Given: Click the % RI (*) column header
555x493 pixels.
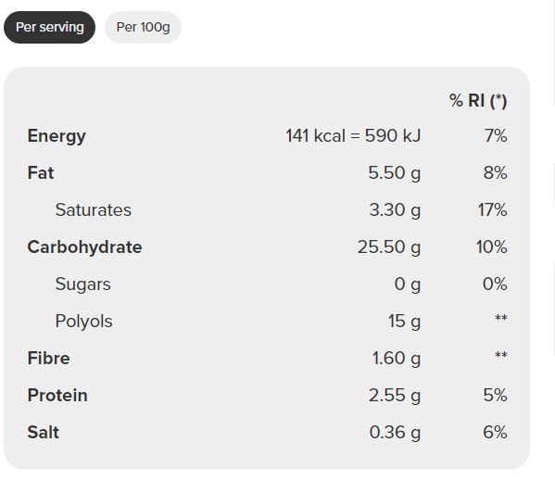Looking at the screenshot, I should (478, 100).
